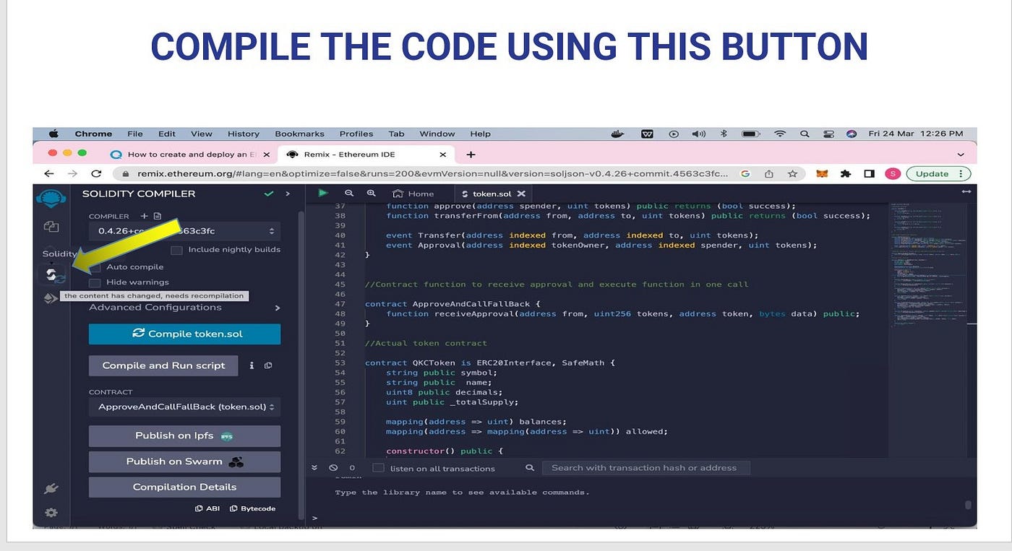Screen dimensions: 1012x551
Task: Open the History menu
Action: [243, 134]
